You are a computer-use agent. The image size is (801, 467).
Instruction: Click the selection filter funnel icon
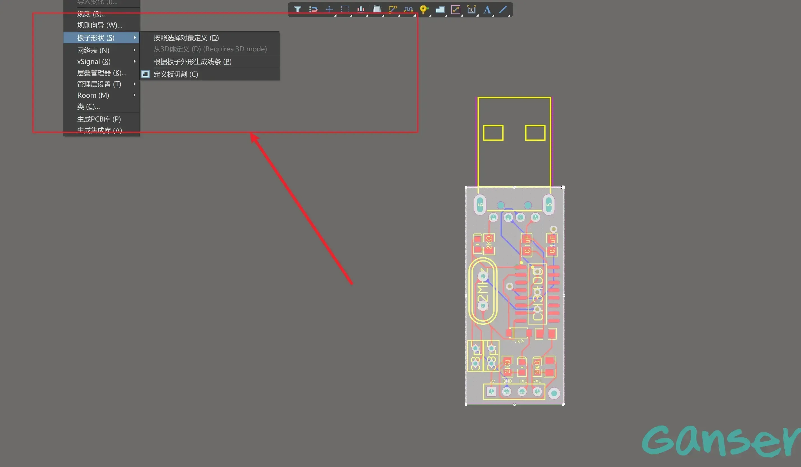coord(297,9)
